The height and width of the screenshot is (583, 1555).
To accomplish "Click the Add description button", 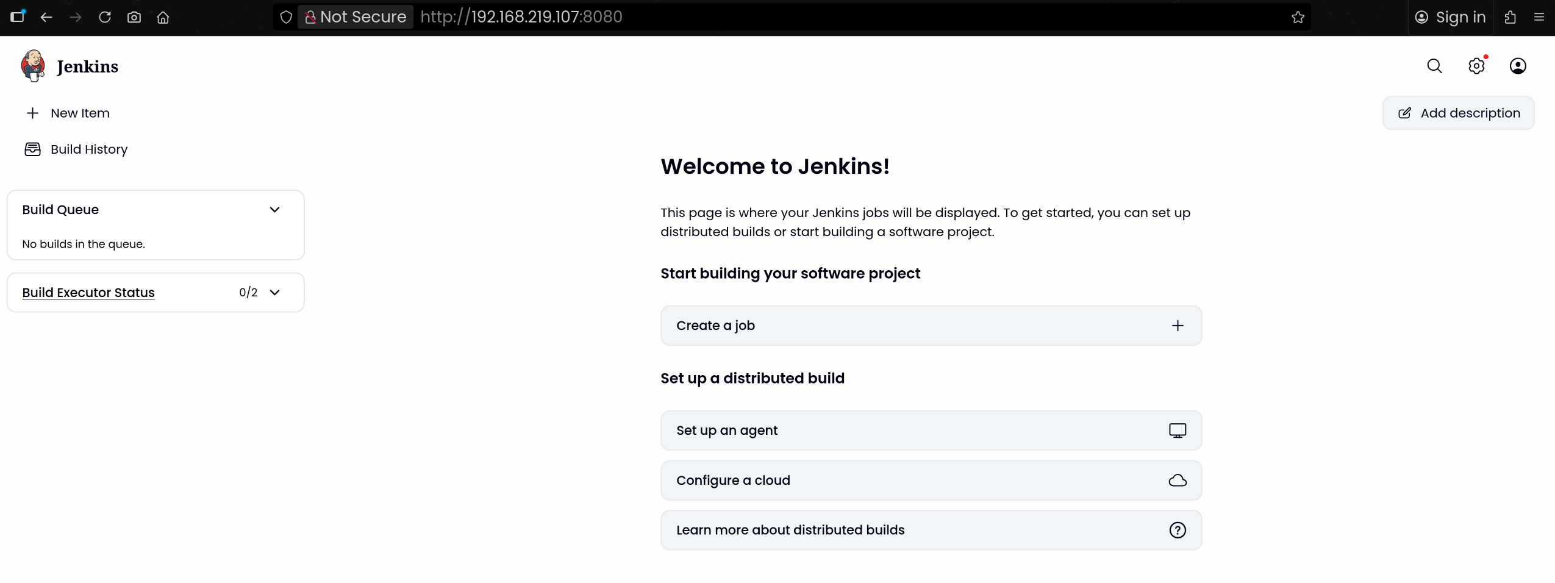I will [1458, 113].
